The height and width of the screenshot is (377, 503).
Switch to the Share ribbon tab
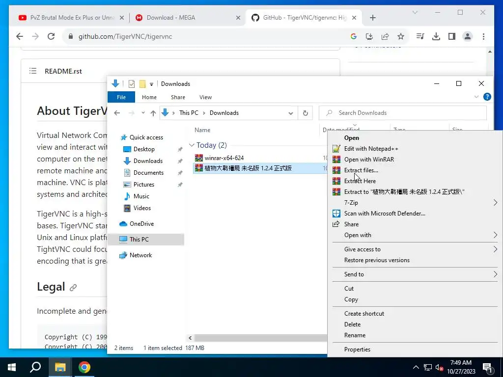(x=178, y=97)
